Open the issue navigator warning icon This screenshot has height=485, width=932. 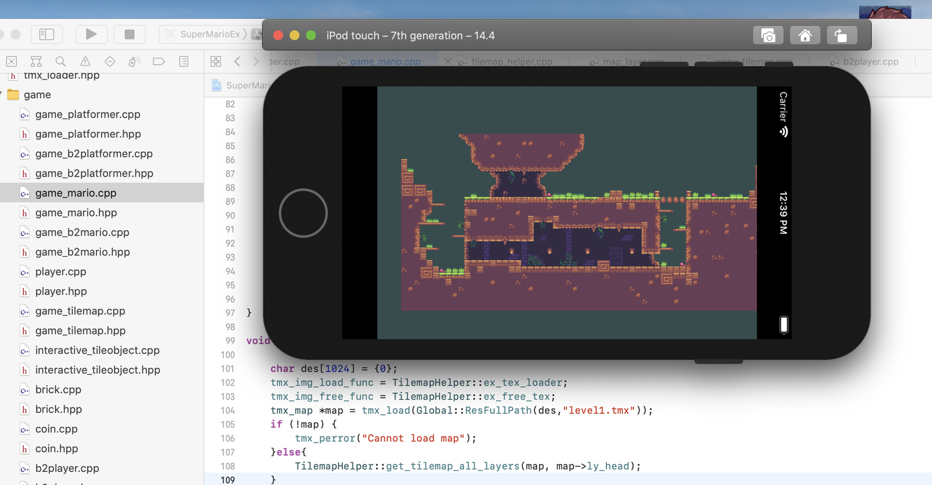point(85,61)
